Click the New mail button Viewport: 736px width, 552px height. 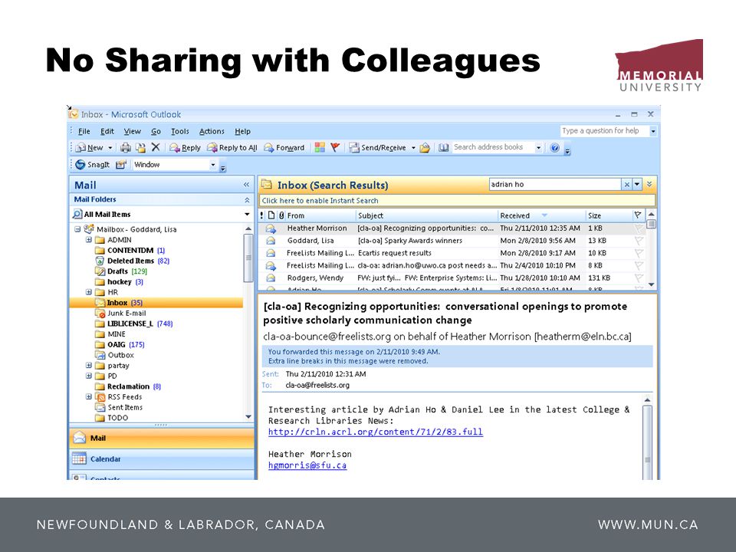[x=90, y=148]
